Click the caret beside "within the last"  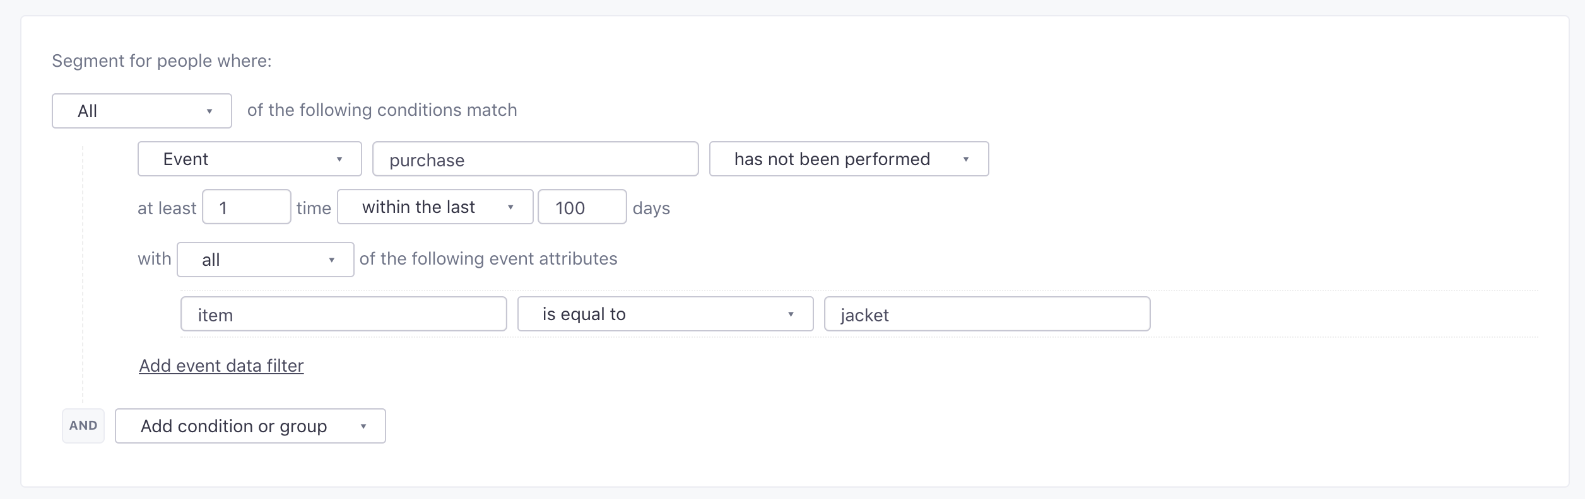point(511,207)
